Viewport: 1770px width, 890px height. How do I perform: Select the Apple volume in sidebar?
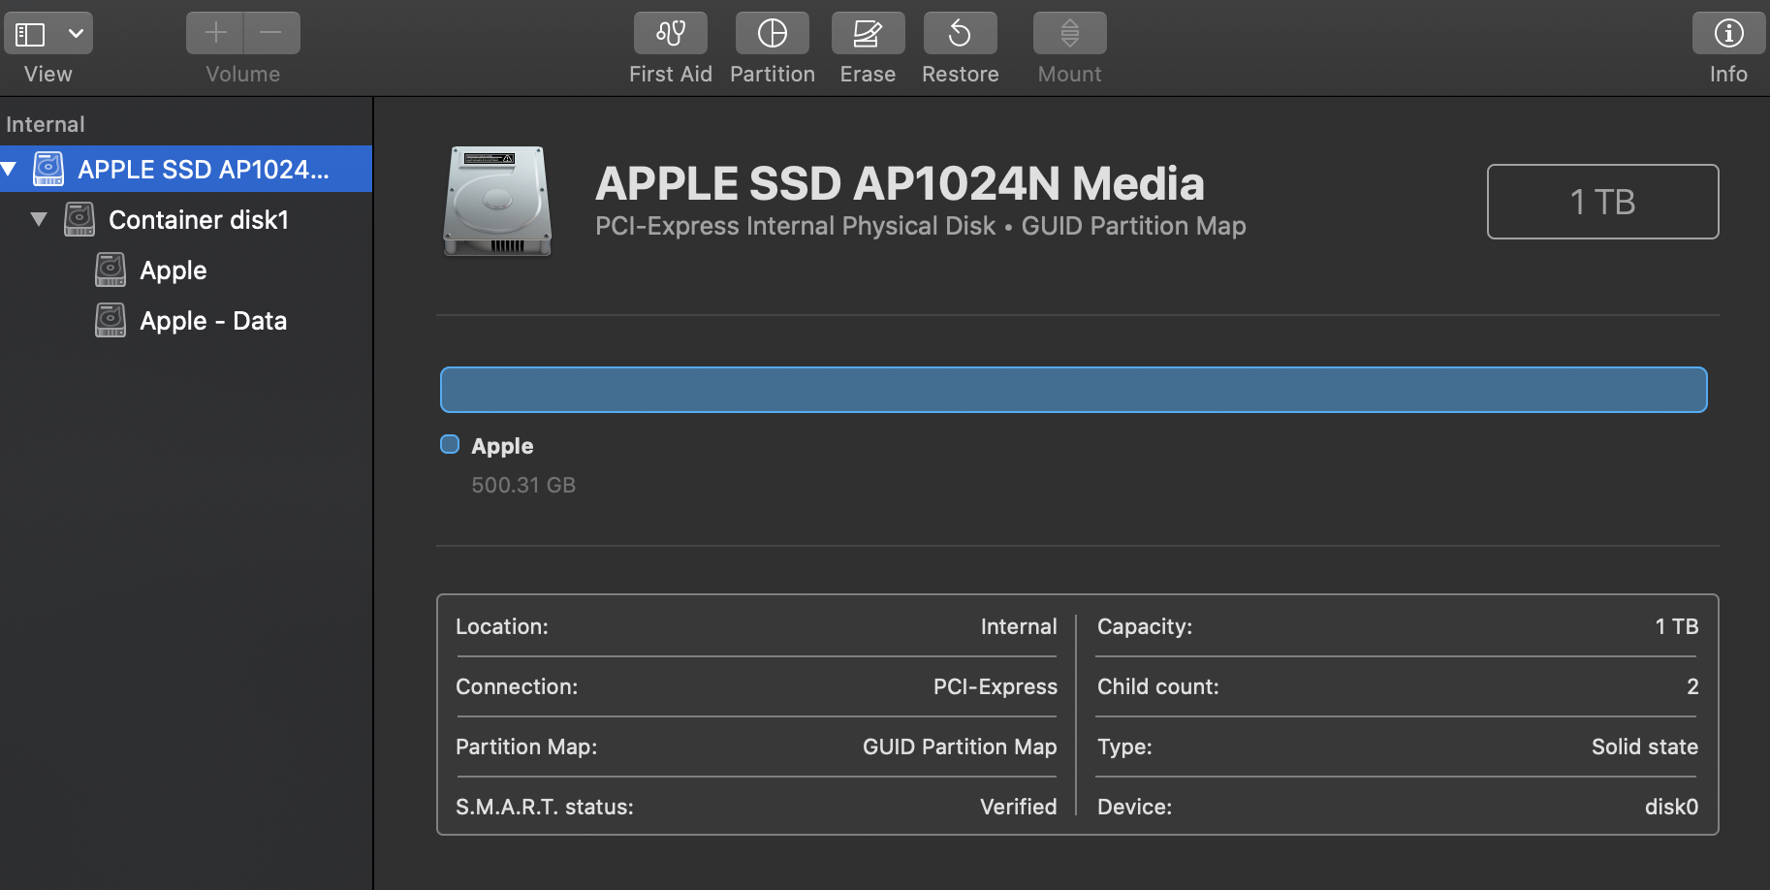[186, 270]
